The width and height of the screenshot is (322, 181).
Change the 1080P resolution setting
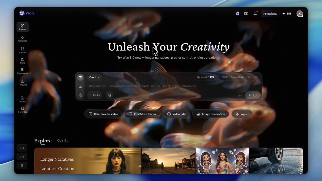point(224,77)
